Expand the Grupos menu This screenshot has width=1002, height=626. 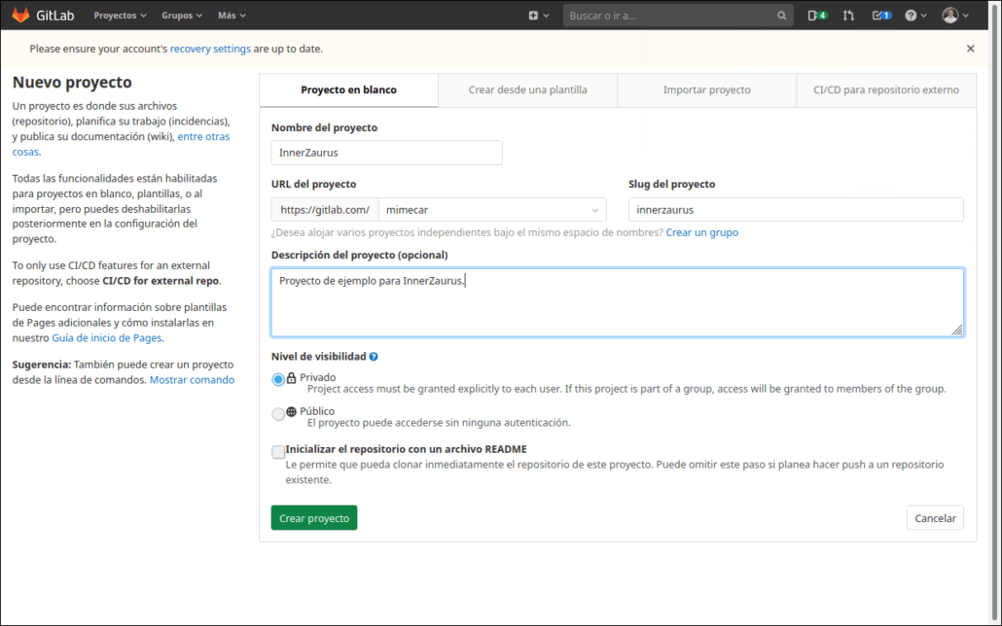pyautogui.click(x=182, y=16)
